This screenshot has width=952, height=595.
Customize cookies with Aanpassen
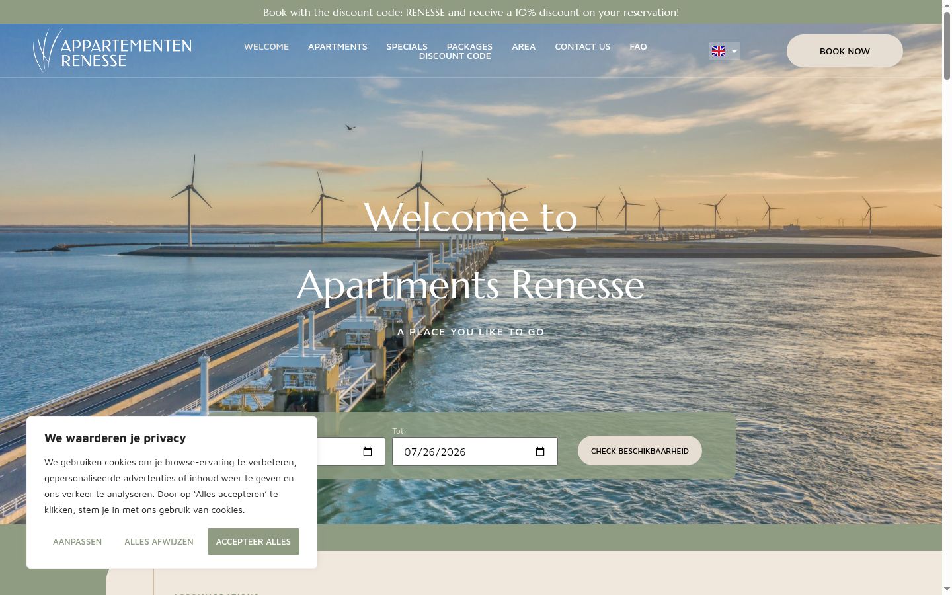[x=77, y=541]
